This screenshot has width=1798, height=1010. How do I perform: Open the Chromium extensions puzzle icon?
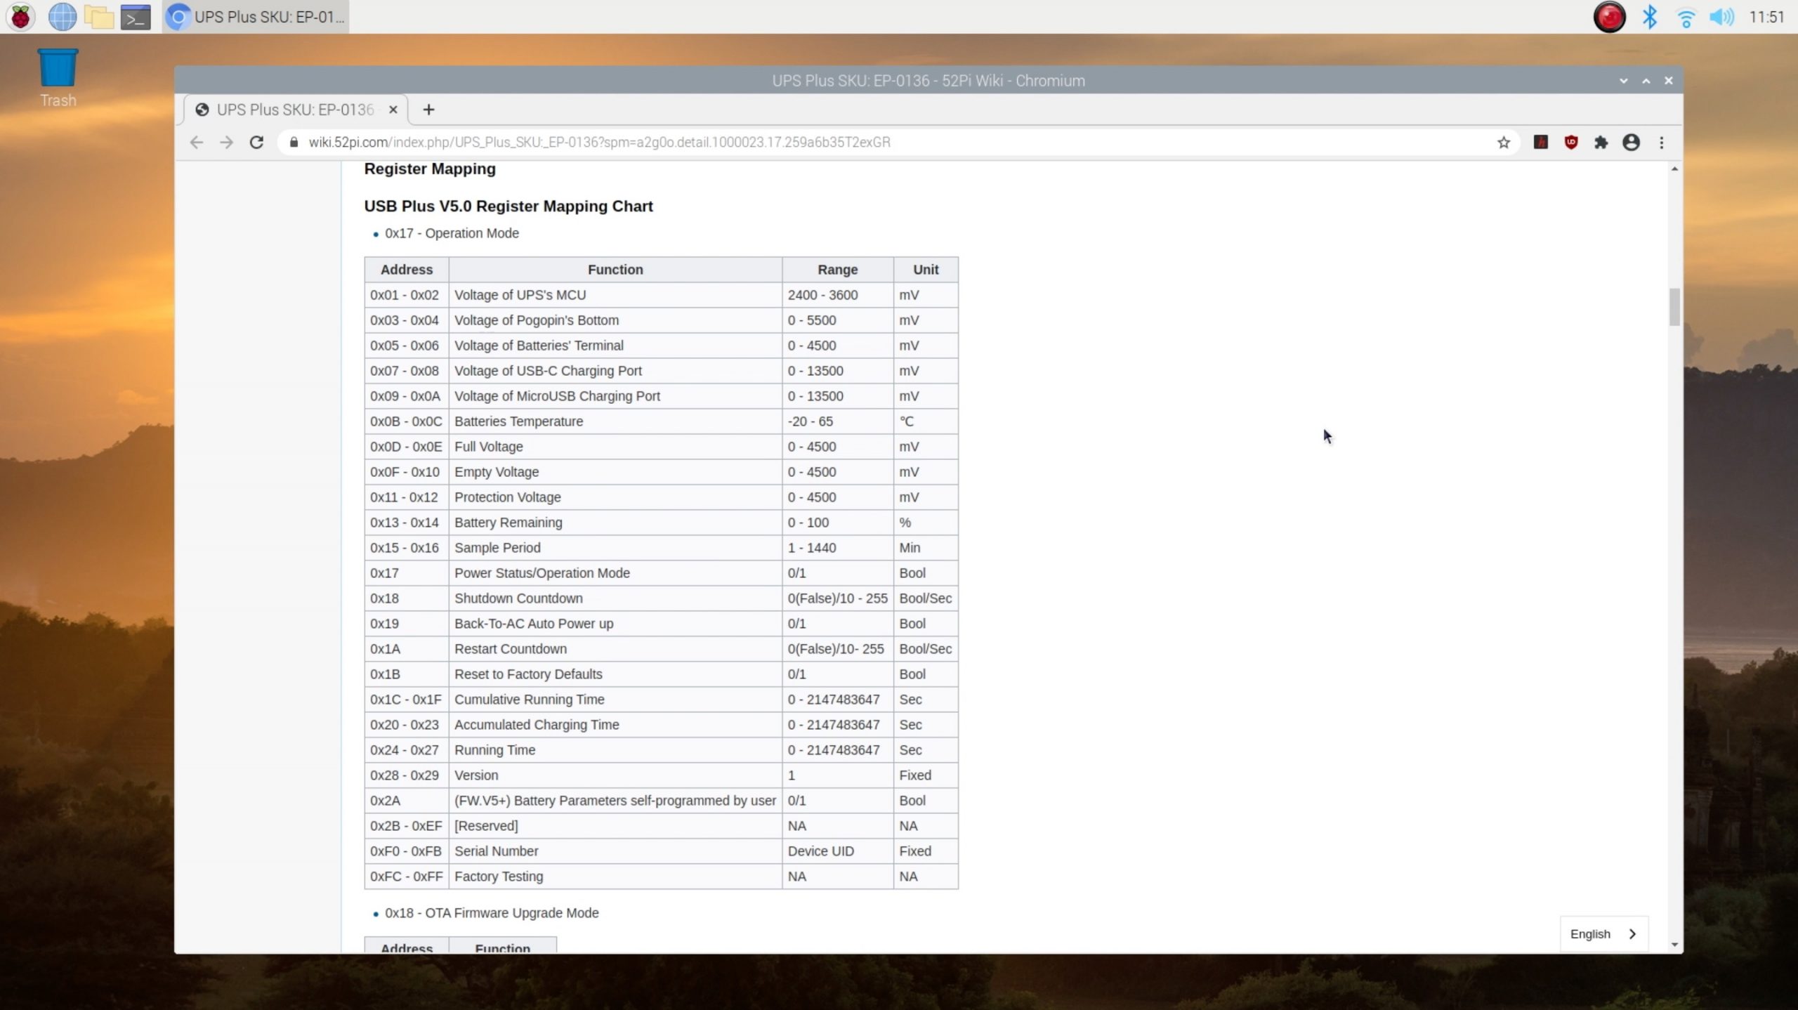[1601, 143]
